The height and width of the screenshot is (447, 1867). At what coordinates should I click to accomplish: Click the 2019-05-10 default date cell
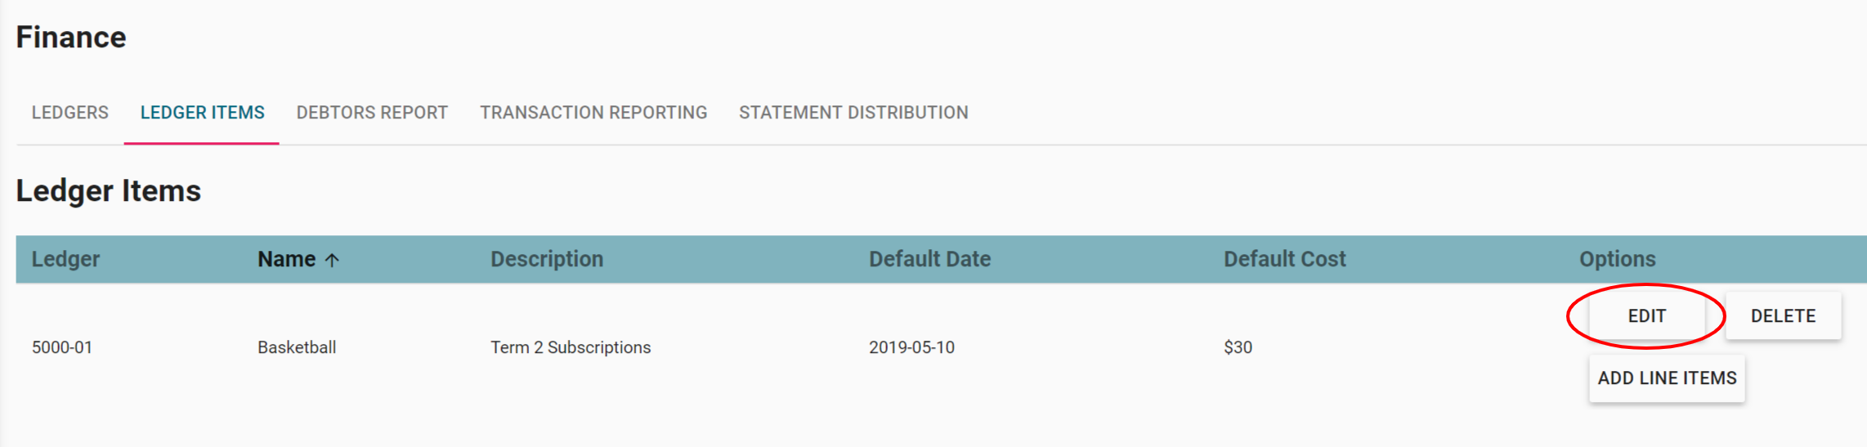[911, 347]
